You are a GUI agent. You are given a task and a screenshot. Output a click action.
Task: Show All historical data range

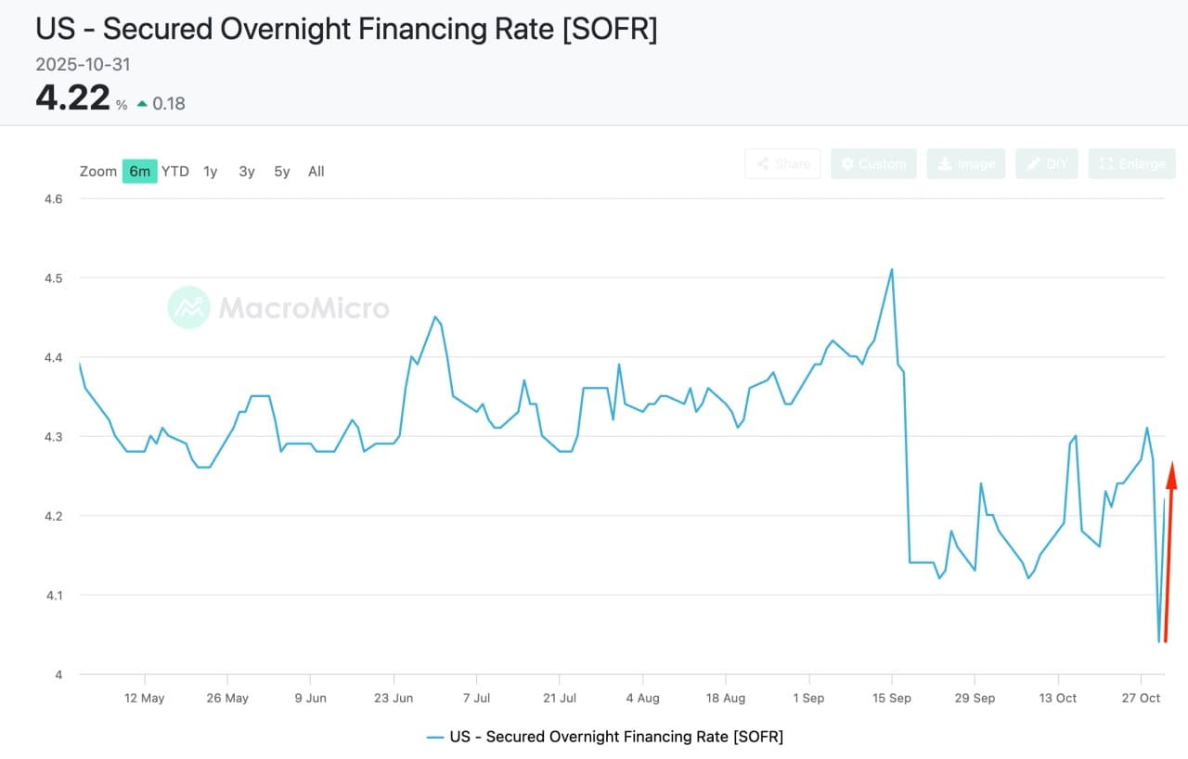click(x=316, y=171)
